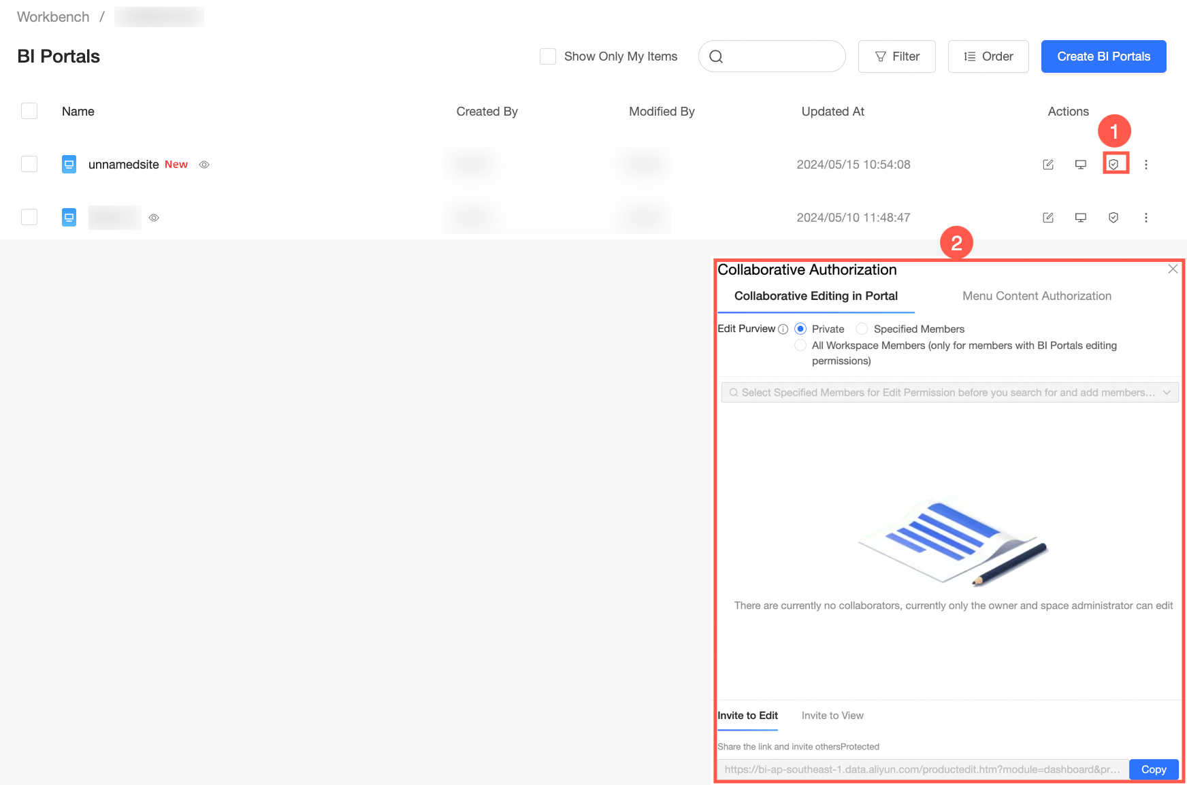Open the Filter panel
This screenshot has width=1187, height=785.
[x=896, y=56]
